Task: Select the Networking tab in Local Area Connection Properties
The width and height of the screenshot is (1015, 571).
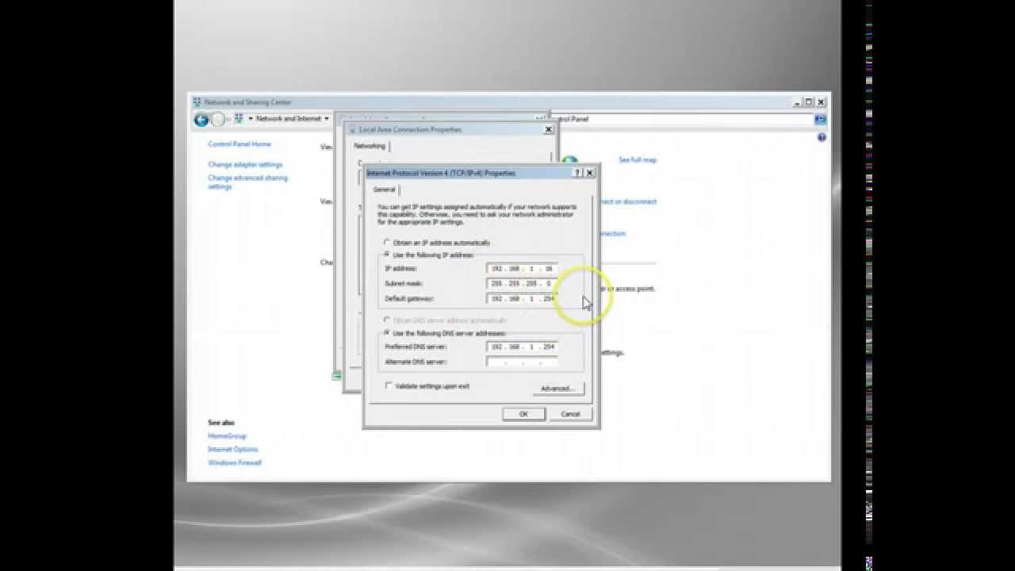Action: (x=369, y=146)
